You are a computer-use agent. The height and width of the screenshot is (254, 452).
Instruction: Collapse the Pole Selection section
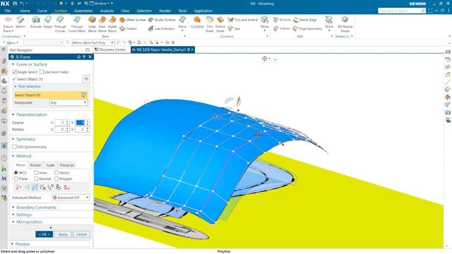(29, 86)
